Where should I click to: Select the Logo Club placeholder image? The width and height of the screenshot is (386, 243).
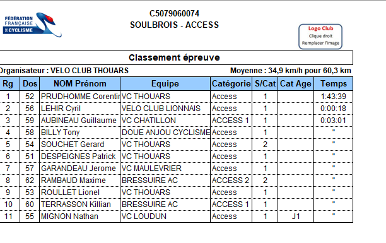point(320,37)
